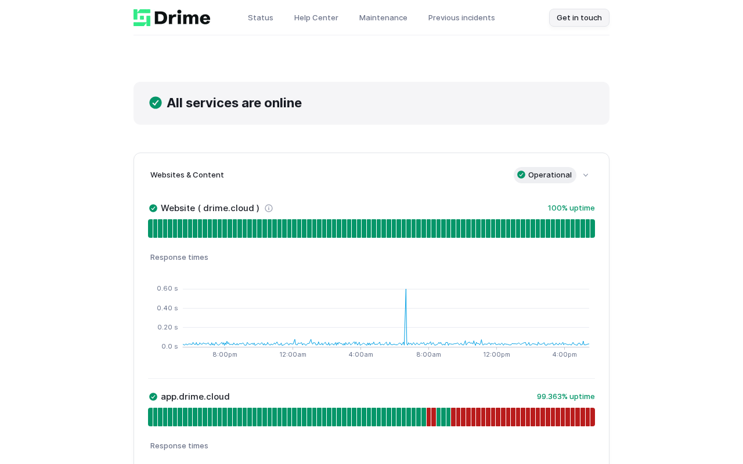This screenshot has height=464, width=743.
Task: Click the 99.363% uptime label
Action: tap(566, 397)
